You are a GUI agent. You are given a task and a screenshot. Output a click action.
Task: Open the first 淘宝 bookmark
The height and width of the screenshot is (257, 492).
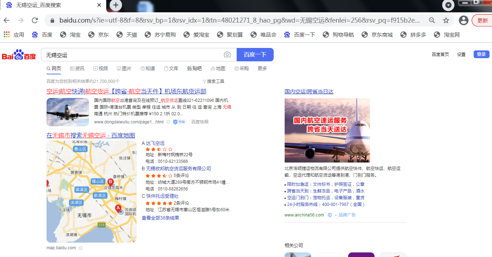coord(70,35)
